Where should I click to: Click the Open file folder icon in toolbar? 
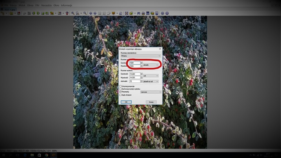tap(12, 13)
